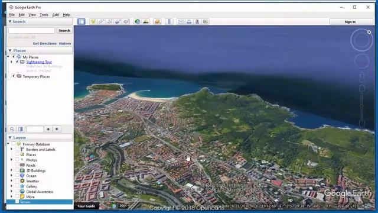The height and width of the screenshot is (213, 378).
Task: Click the Add Placemark star icon
Action: (93, 21)
